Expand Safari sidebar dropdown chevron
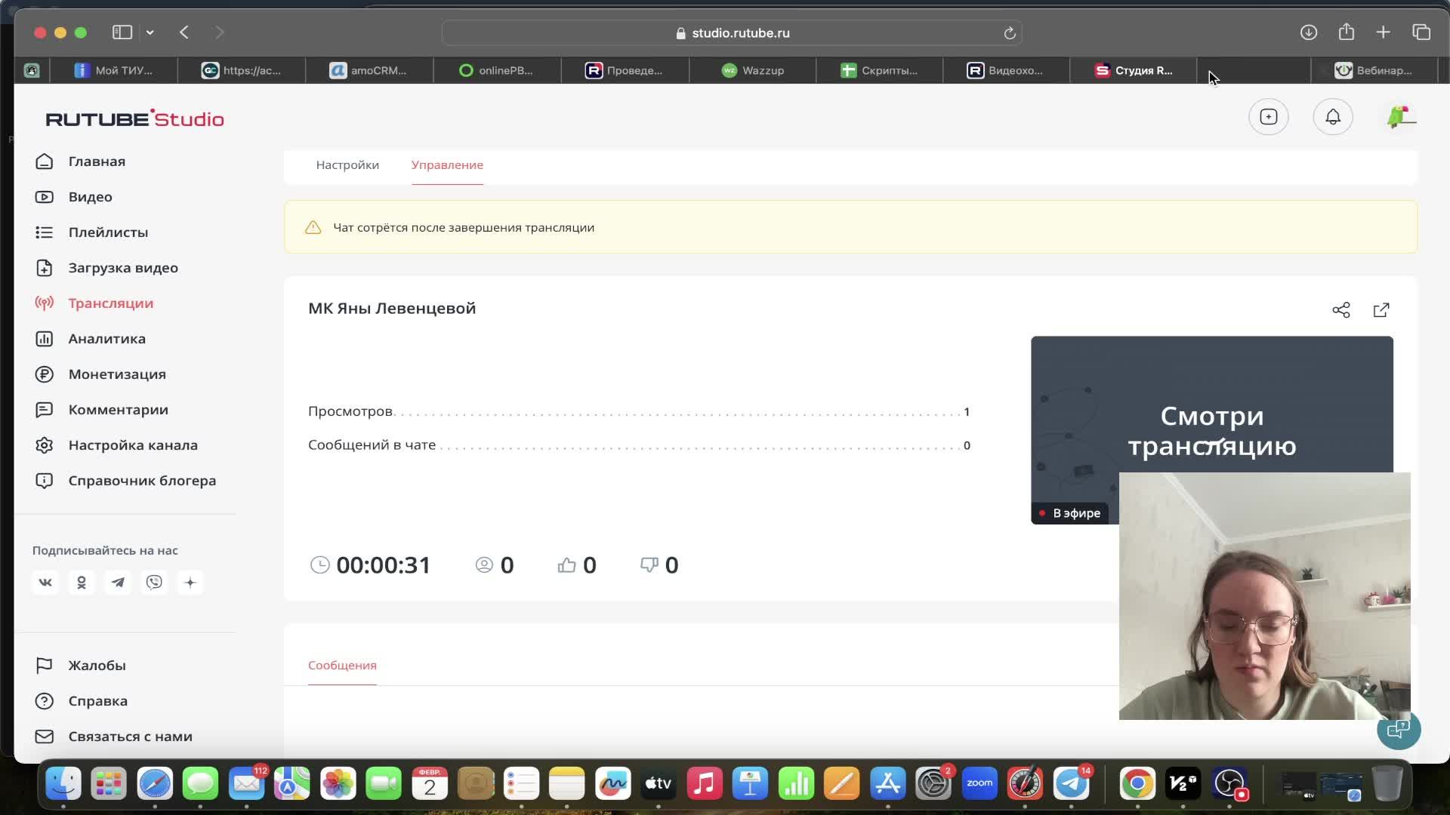The height and width of the screenshot is (815, 1450). click(150, 32)
